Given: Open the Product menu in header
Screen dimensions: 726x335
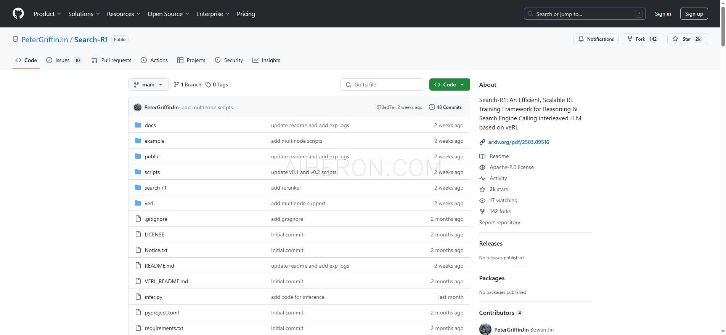Looking at the screenshot, I should tap(47, 14).
